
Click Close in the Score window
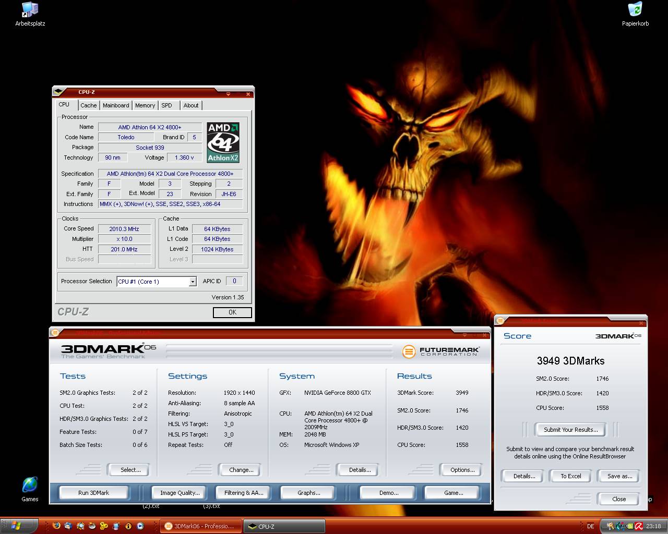(618, 499)
